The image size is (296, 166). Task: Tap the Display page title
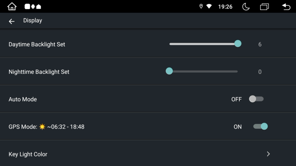[33, 20]
